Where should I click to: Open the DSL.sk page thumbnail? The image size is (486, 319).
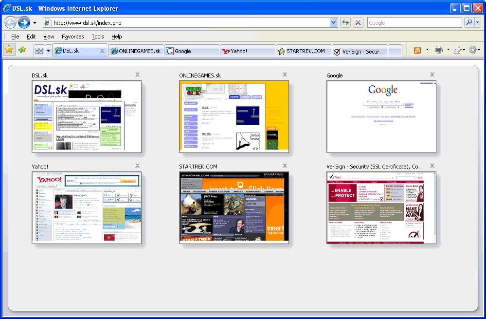coord(87,117)
